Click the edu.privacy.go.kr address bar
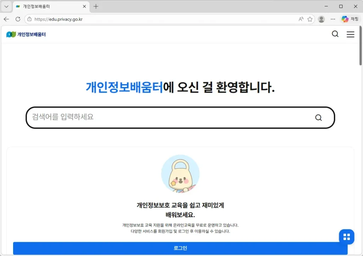363x256 pixels. coord(142,19)
